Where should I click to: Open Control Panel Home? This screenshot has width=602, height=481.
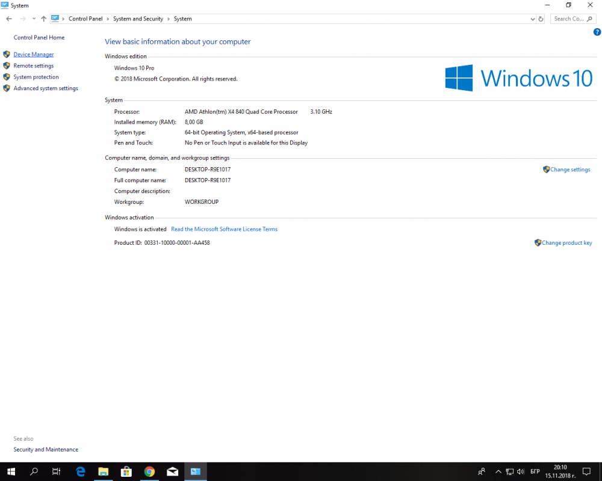[39, 38]
